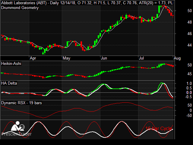Click the 48 price level on main chart axis
This screenshot has width=193, height=145.
pyautogui.click(x=190, y=22)
